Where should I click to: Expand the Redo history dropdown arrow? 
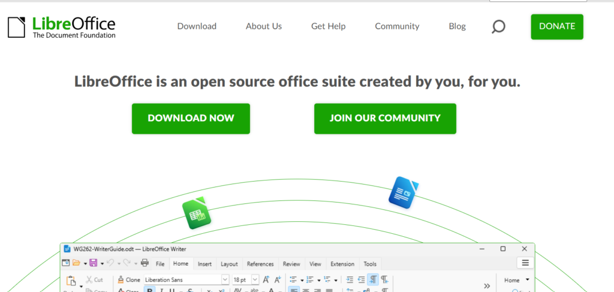pos(136,264)
